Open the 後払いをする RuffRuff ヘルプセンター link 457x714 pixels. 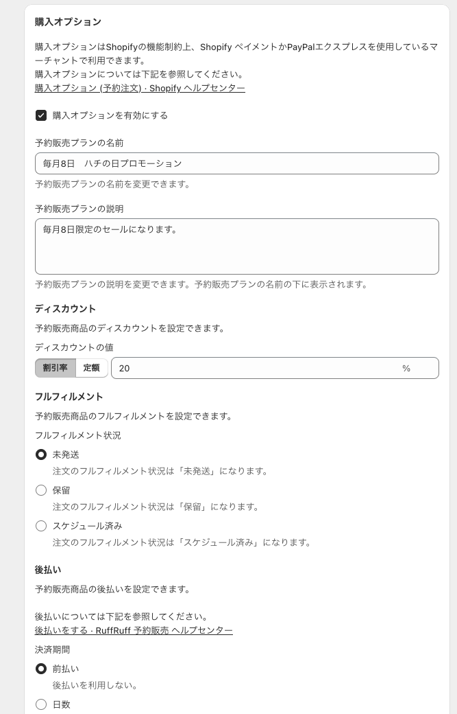pos(134,630)
